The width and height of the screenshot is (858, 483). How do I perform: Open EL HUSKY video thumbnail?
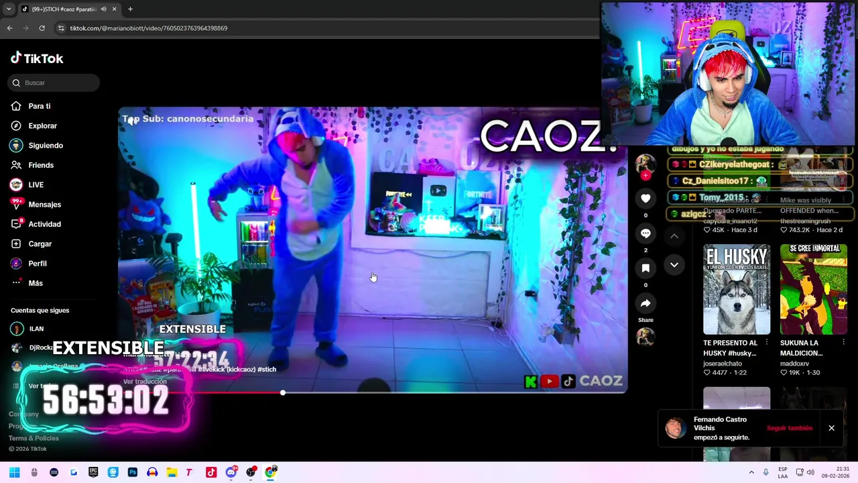737,289
